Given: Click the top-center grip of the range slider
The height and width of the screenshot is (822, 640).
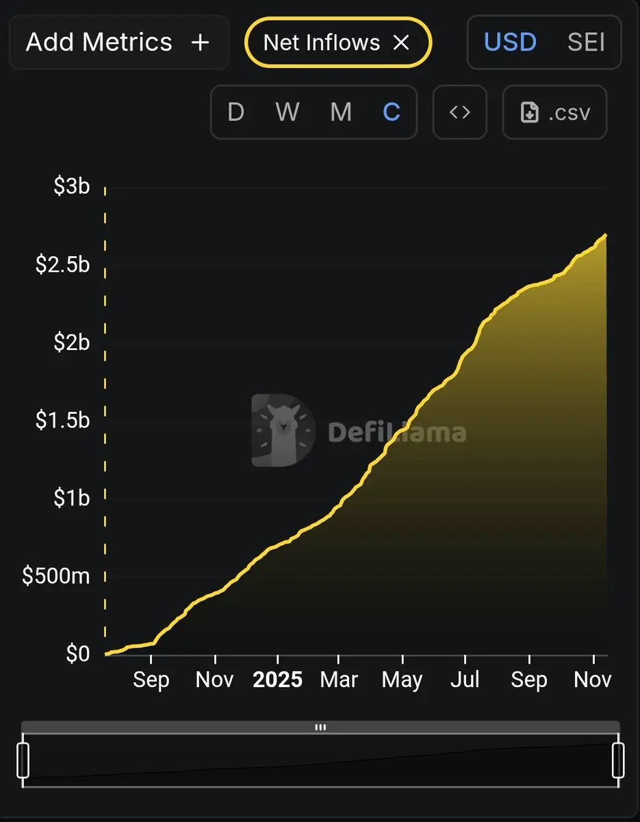Looking at the screenshot, I should pyautogui.click(x=320, y=727).
